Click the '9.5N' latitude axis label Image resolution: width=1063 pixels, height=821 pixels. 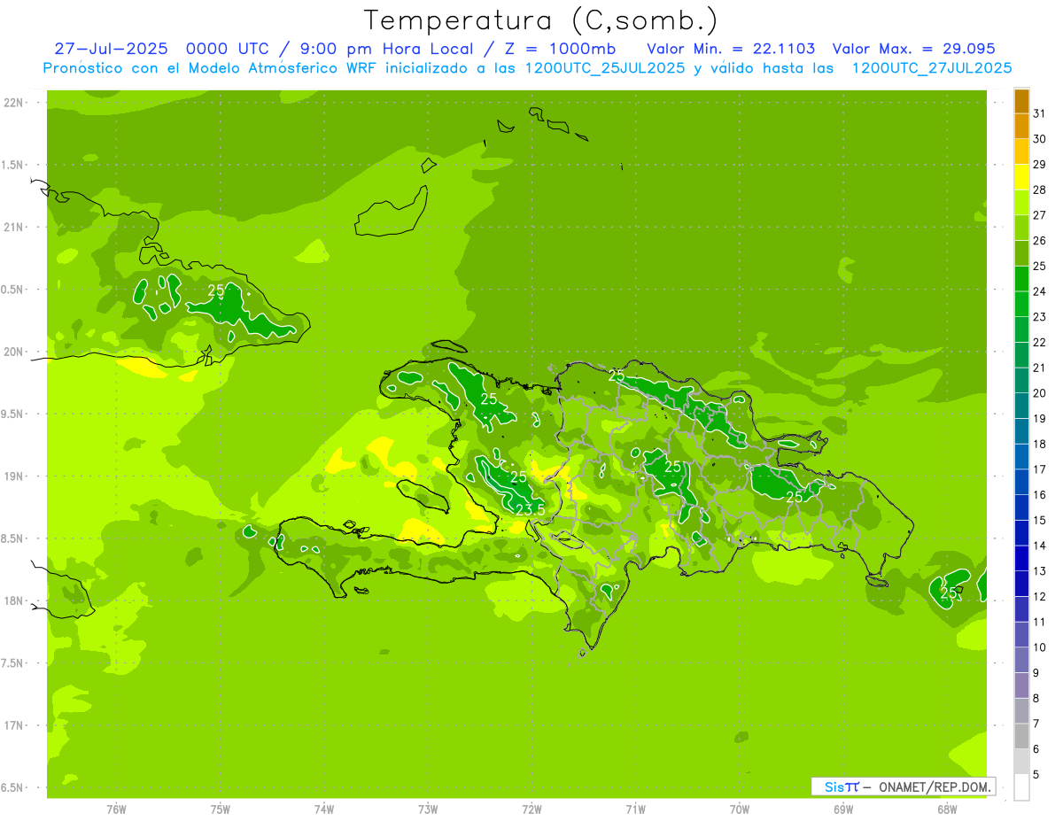(12, 414)
